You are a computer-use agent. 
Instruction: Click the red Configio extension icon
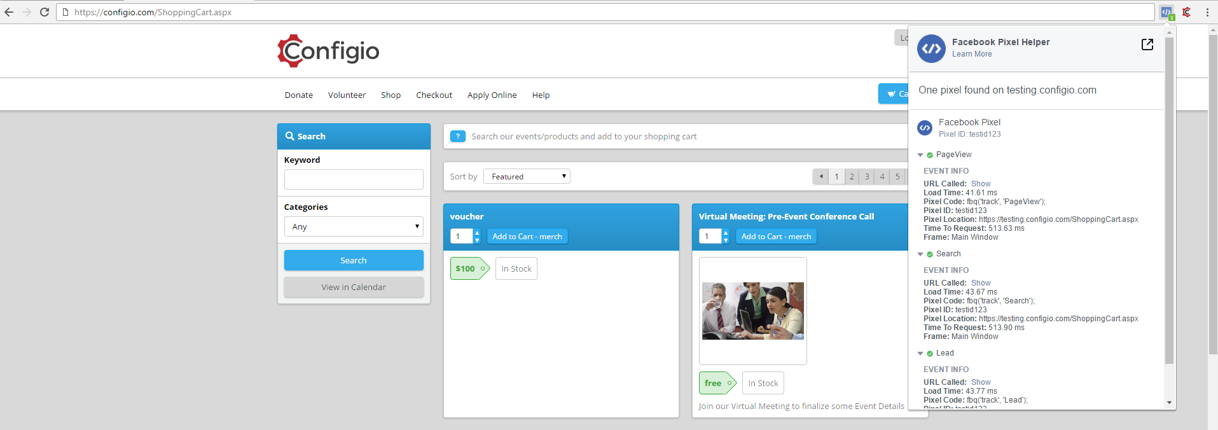pos(1187,12)
